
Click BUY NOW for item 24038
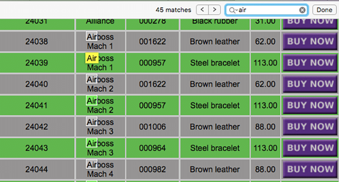(310, 42)
